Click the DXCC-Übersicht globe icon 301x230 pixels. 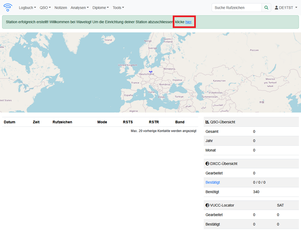[207, 163]
